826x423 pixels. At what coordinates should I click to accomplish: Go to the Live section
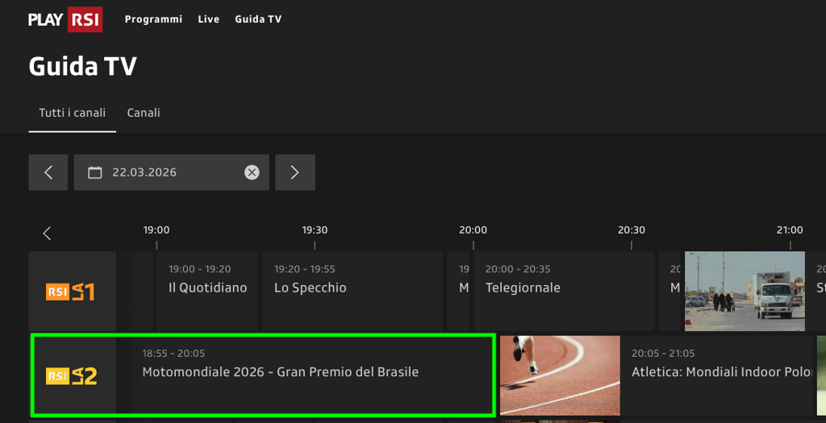pyautogui.click(x=209, y=19)
